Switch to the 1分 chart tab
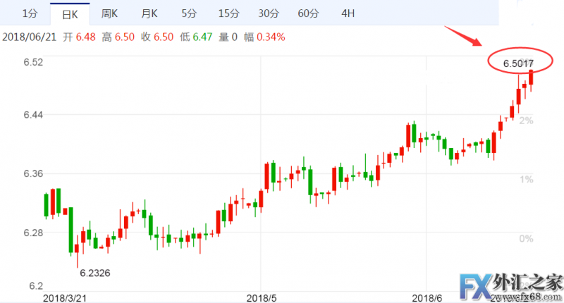Screen dimensions: 564x303 click(x=30, y=13)
